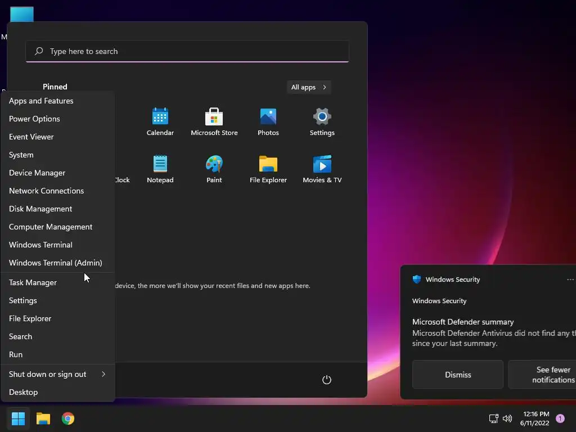Expand Shut down or sign out submenu
576x432 pixels.
58,374
